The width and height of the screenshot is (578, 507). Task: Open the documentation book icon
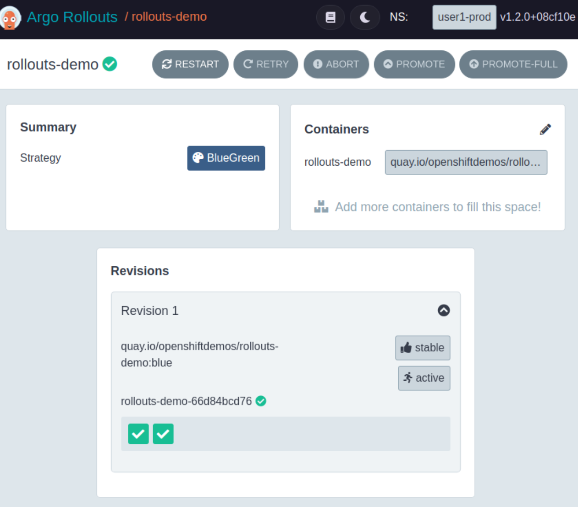(330, 17)
